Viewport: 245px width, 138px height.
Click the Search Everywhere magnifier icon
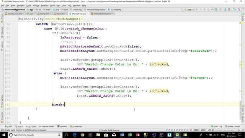[x=239, y=10]
